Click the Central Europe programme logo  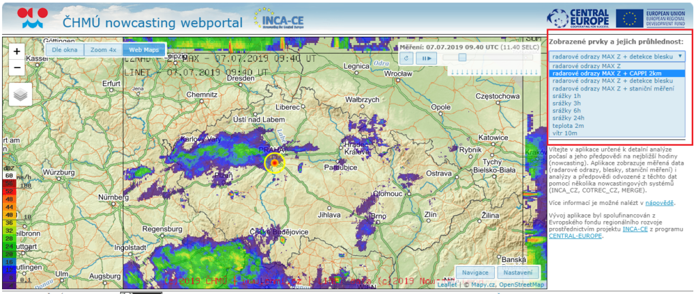coord(579,18)
